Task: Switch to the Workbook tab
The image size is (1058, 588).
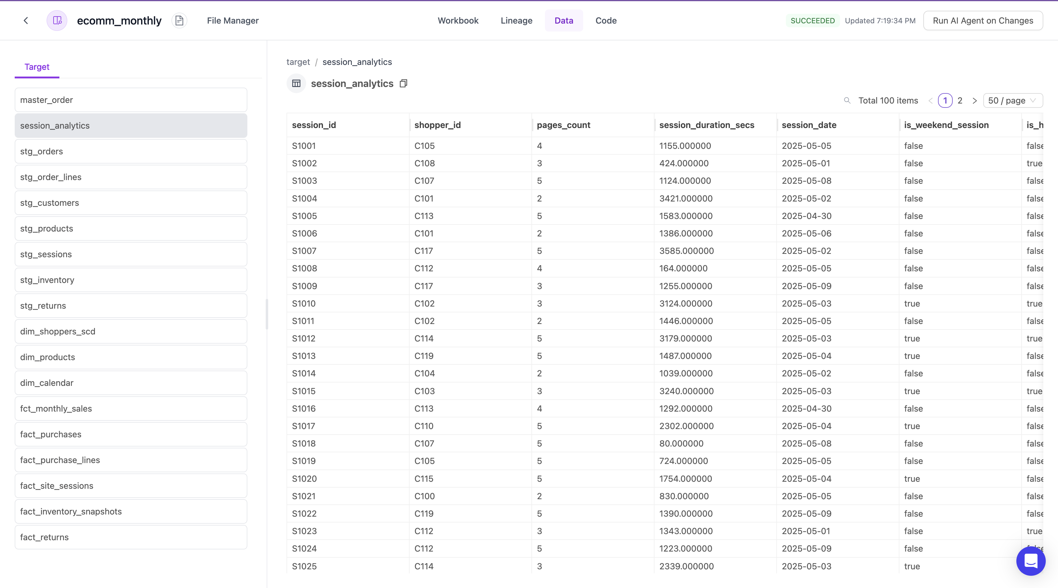Action: (458, 21)
